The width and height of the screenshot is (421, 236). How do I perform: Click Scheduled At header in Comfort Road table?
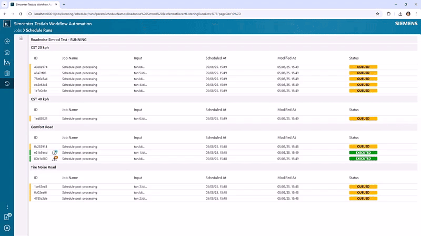[216, 137]
